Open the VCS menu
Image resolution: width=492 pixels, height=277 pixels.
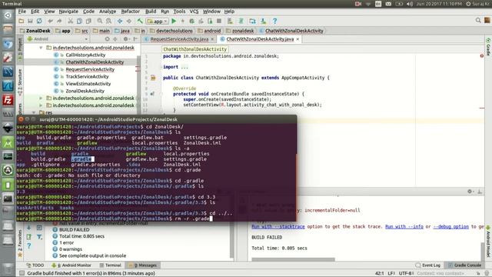coord(194,12)
